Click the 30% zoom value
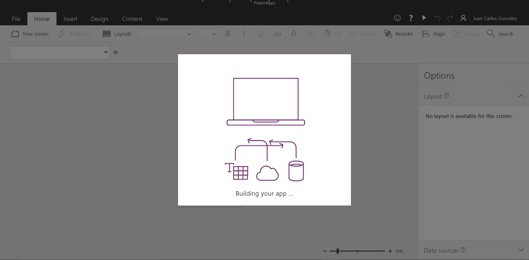 point(399,251)
